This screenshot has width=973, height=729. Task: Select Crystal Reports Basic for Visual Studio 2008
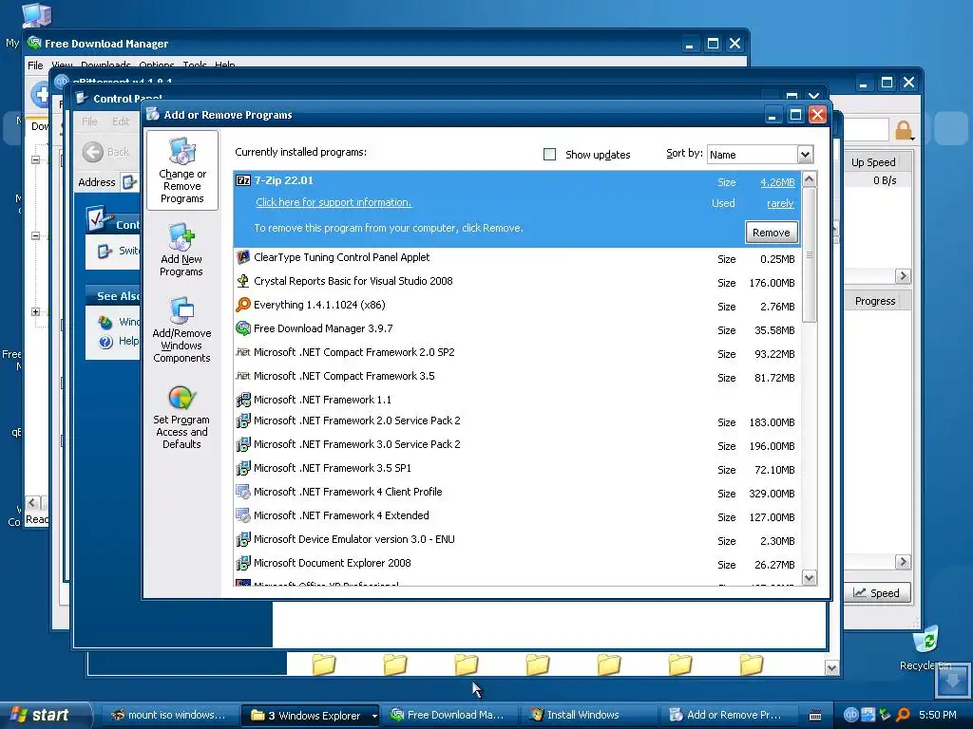pyautogui.click(x=518, y=281)
